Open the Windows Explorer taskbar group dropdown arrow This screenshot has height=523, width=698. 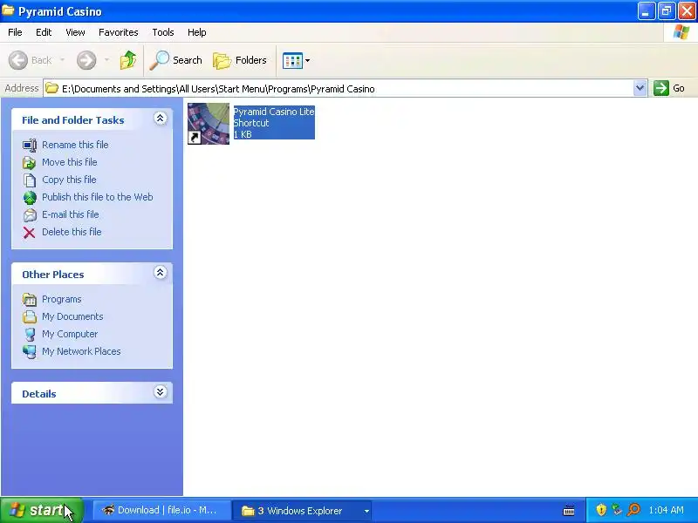click(366, 511)
